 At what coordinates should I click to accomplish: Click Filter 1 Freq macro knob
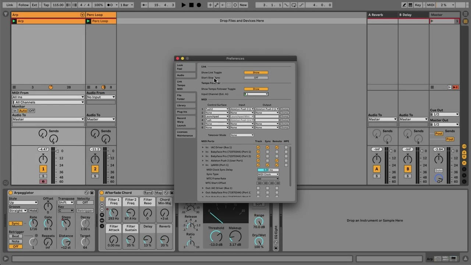coord(114,213)
